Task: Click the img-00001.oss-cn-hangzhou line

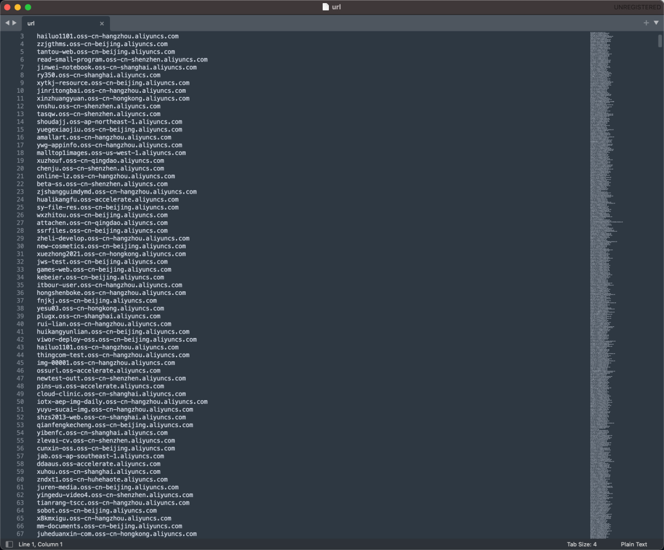Action: [x=106, y=363]
